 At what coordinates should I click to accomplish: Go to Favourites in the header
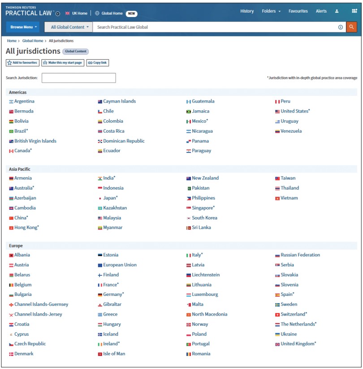tap(298, 11)
